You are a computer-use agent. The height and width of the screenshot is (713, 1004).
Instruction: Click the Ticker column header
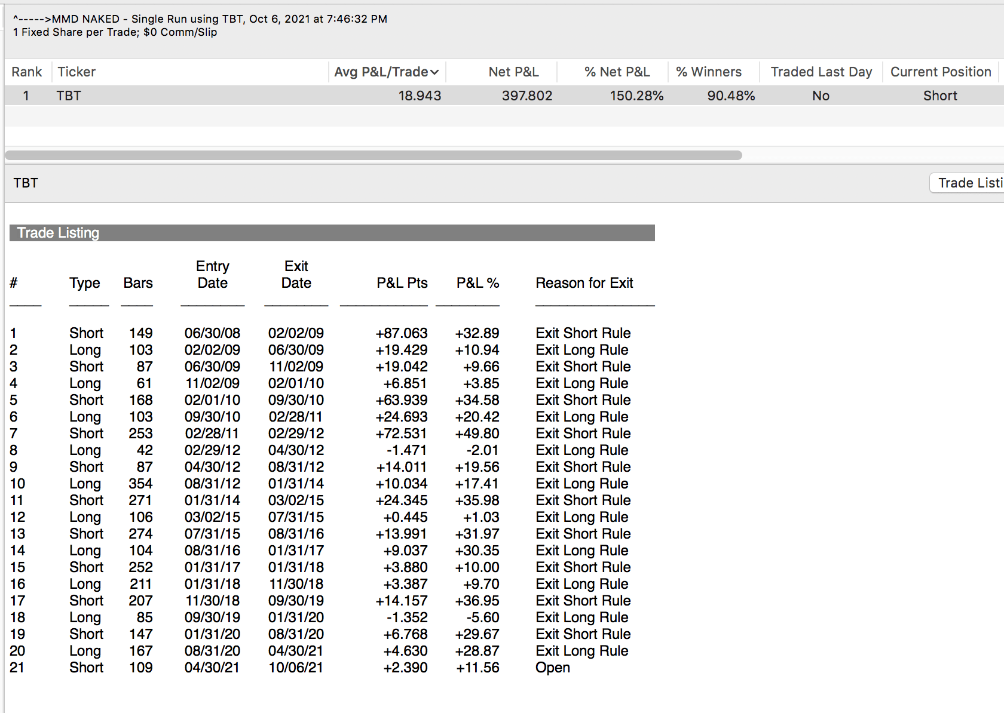[x=76, y=72]
